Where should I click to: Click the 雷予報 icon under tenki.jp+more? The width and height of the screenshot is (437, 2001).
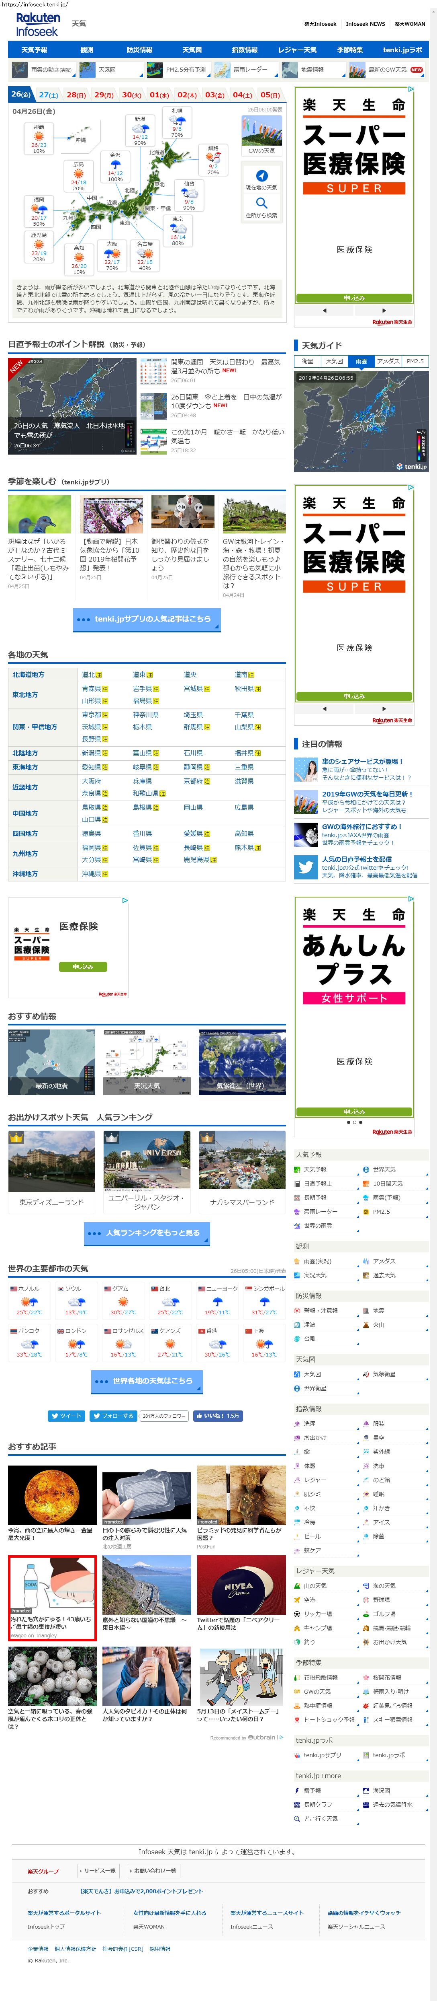coord(296,1791)
